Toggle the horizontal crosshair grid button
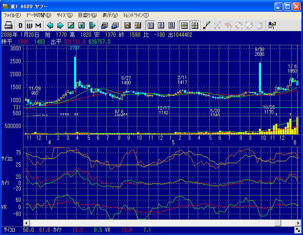Screen dimensions: 303x235 point(184,25)
